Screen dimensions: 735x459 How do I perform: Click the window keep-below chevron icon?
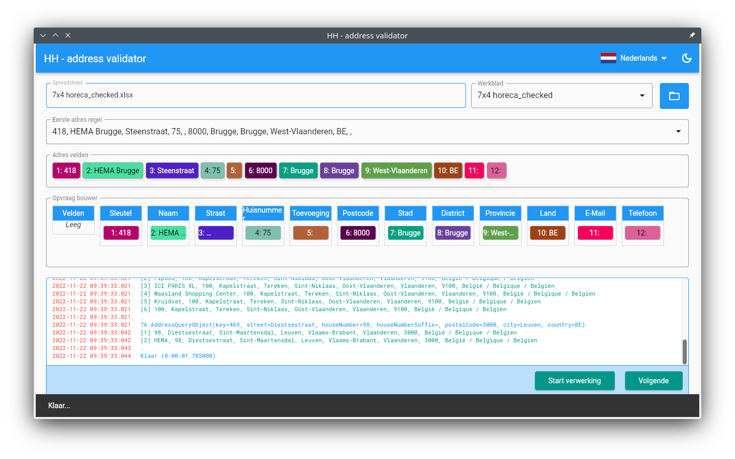(43, 35)
